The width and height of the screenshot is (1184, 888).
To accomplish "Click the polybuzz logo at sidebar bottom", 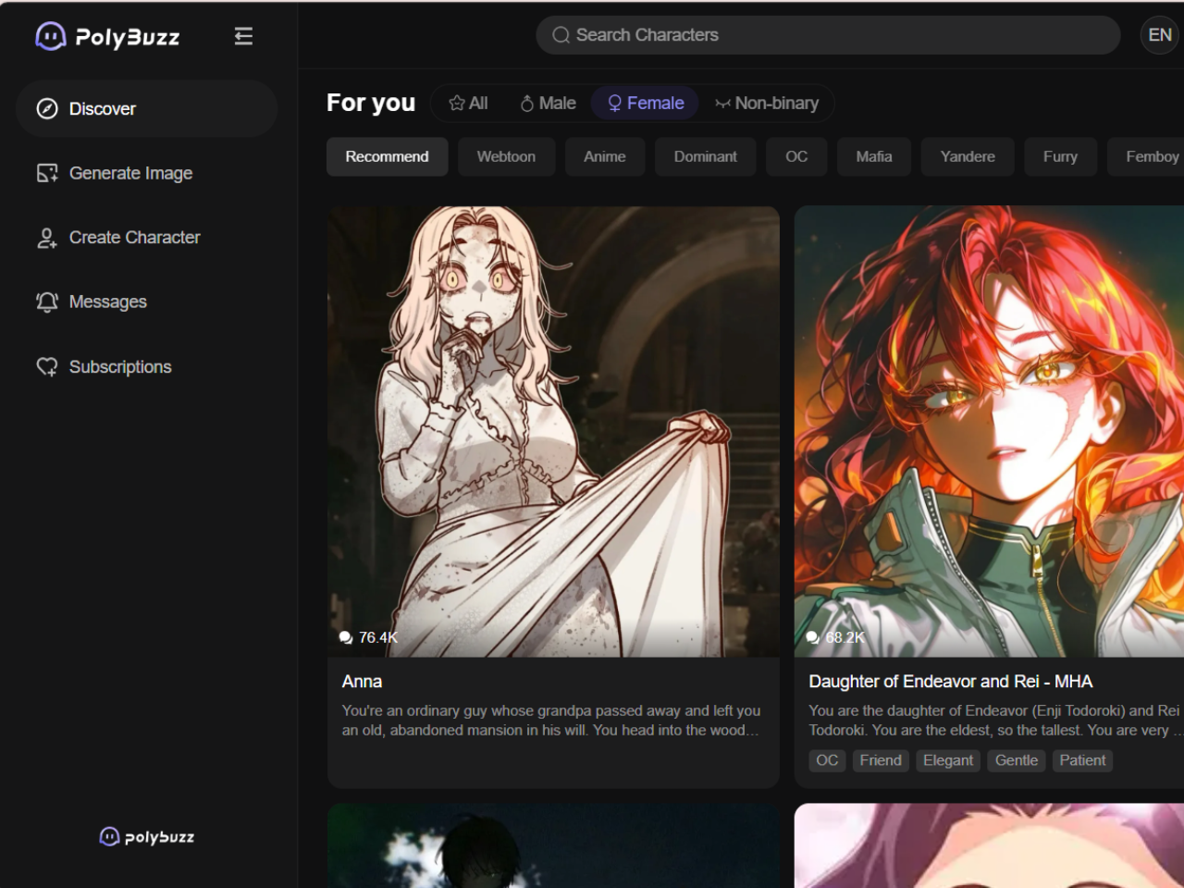I will coord(147,836).
